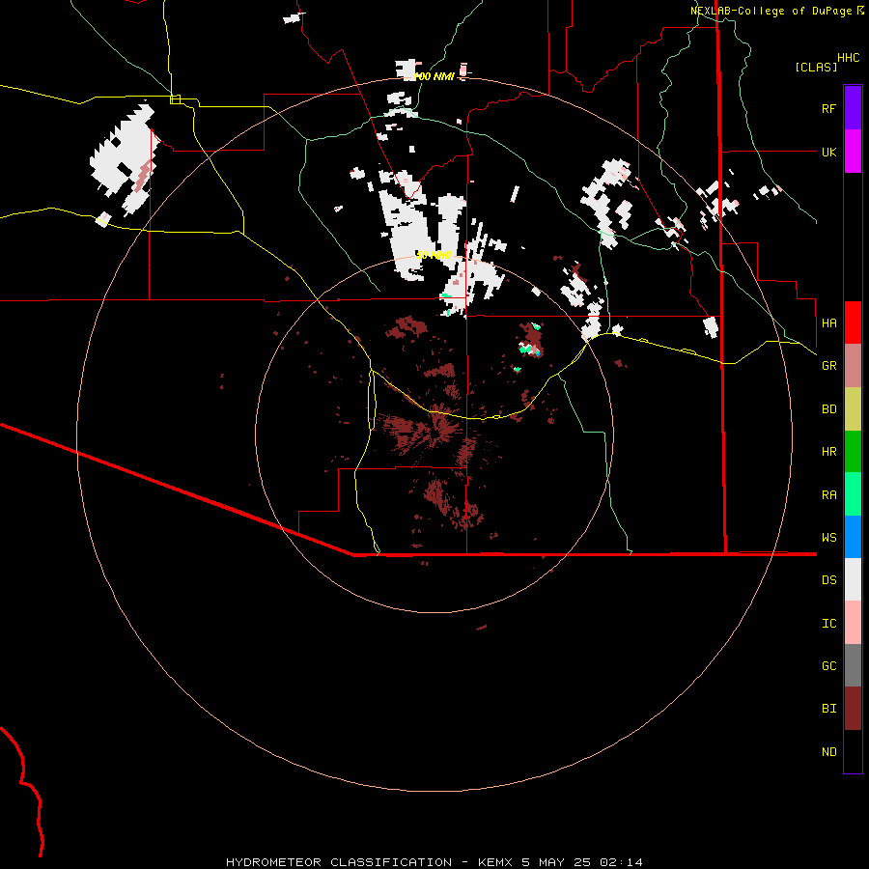Click the BD yellow legend swatch
869x869 pixels.
coord(853,409)
